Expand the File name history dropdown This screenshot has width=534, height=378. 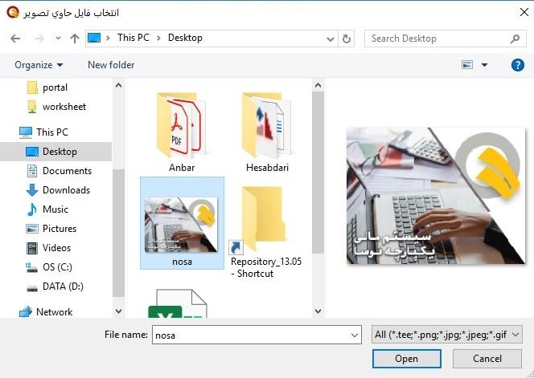355,334
